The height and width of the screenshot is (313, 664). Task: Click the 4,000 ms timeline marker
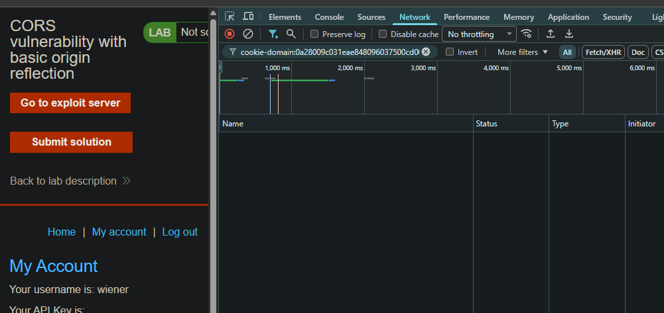[x=496, y=68]
